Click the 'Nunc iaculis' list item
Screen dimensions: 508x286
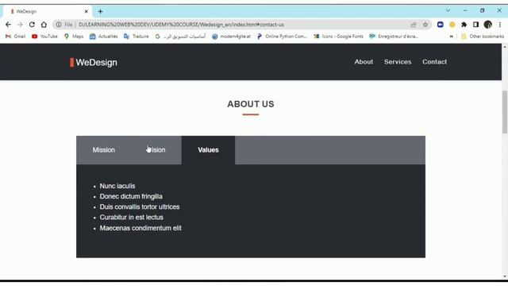click(x=117, y=186)
